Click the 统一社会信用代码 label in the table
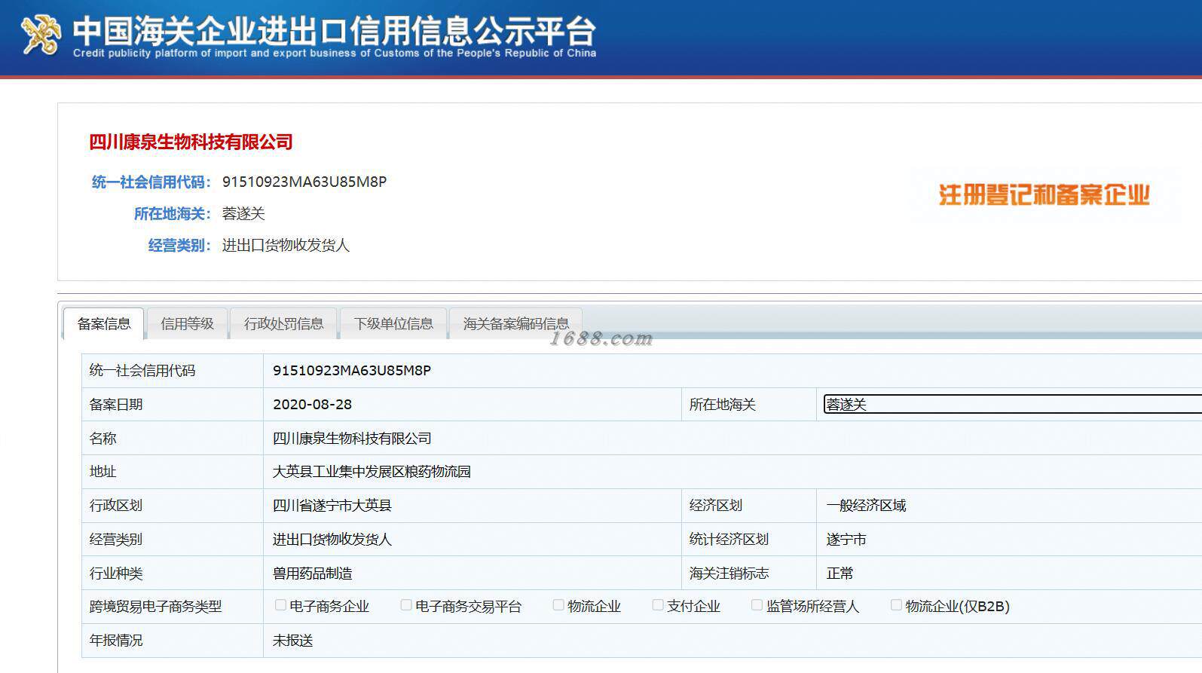 [142, 371]
